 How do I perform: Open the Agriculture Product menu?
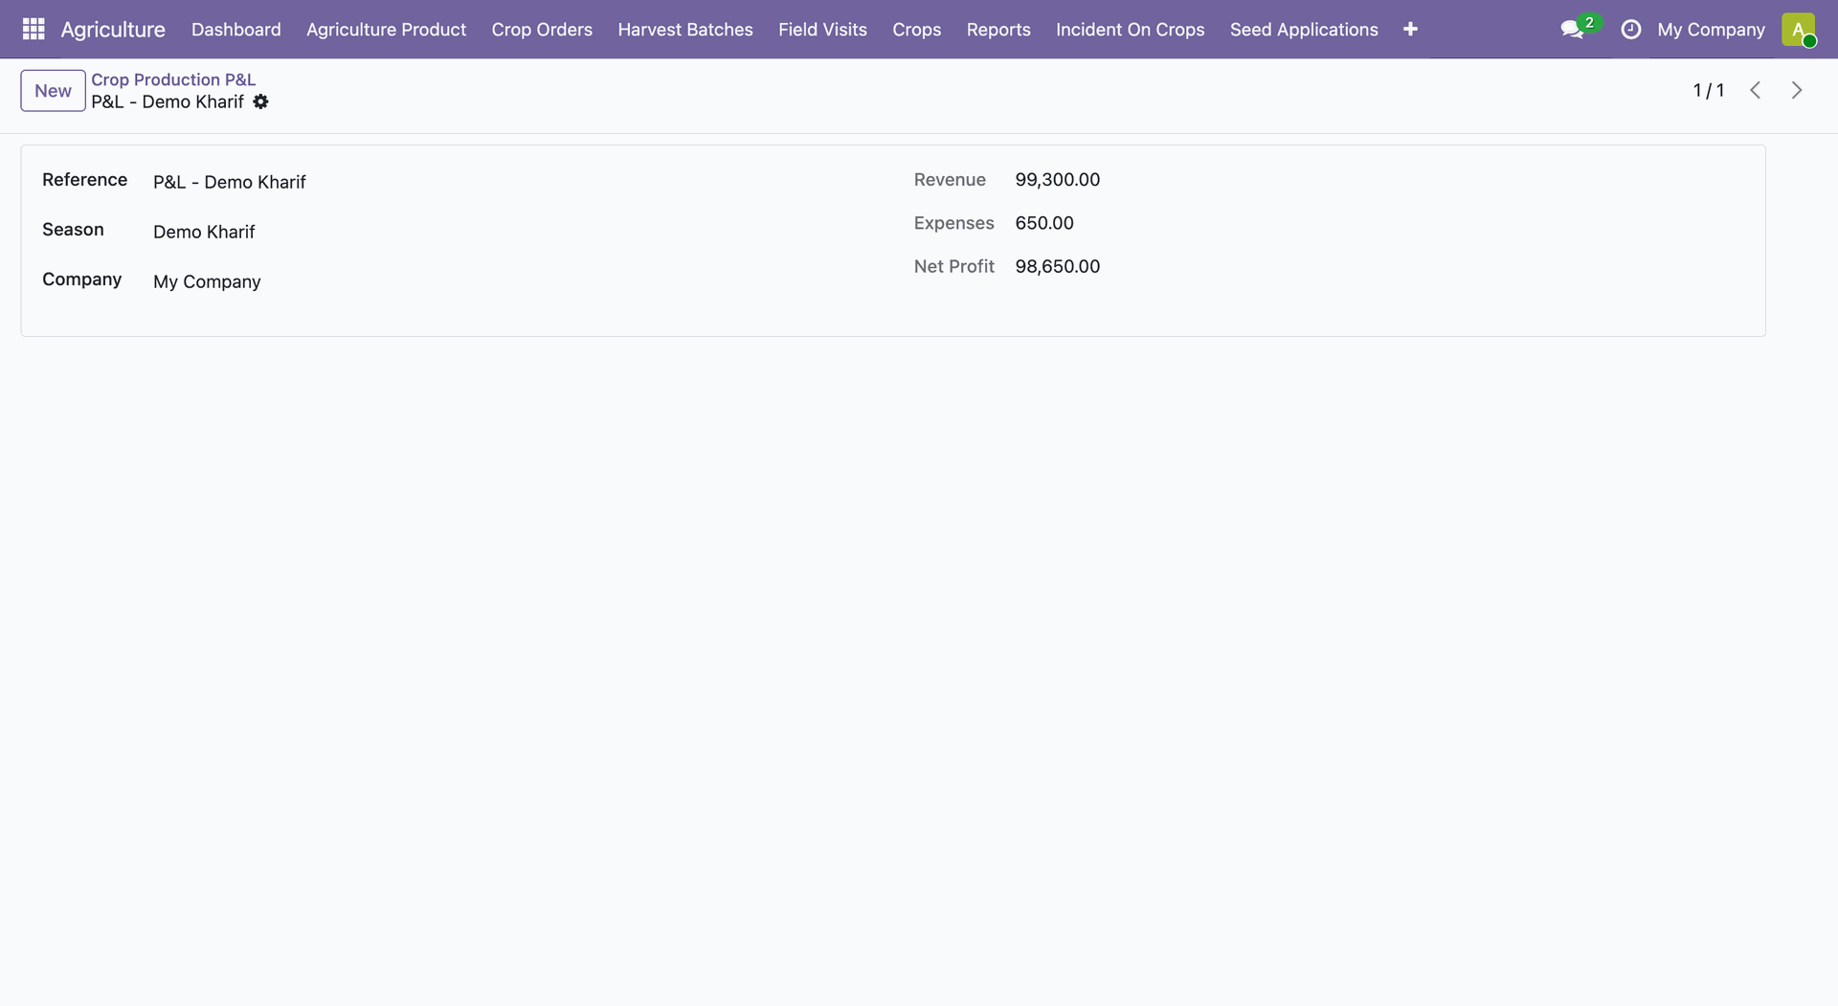pyautogui.click(x=386, y=30)
